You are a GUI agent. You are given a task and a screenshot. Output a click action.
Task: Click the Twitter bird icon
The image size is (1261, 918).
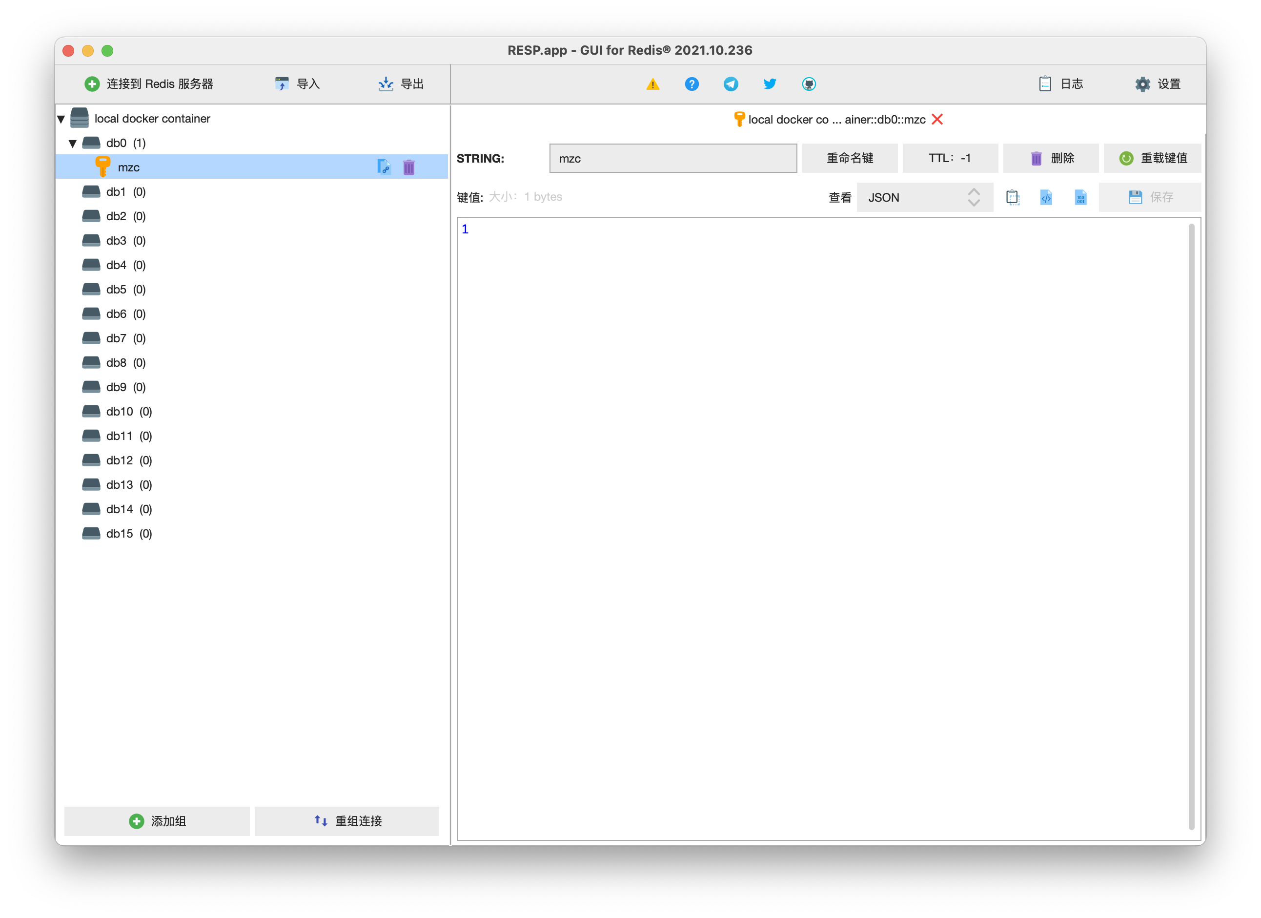tap(770, 84)
